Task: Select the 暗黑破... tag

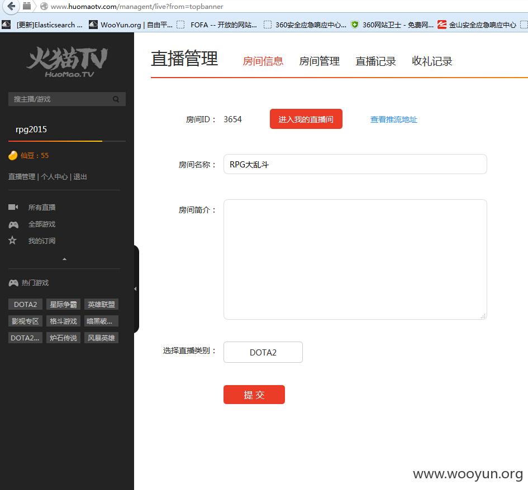Action: coord(101,321)
